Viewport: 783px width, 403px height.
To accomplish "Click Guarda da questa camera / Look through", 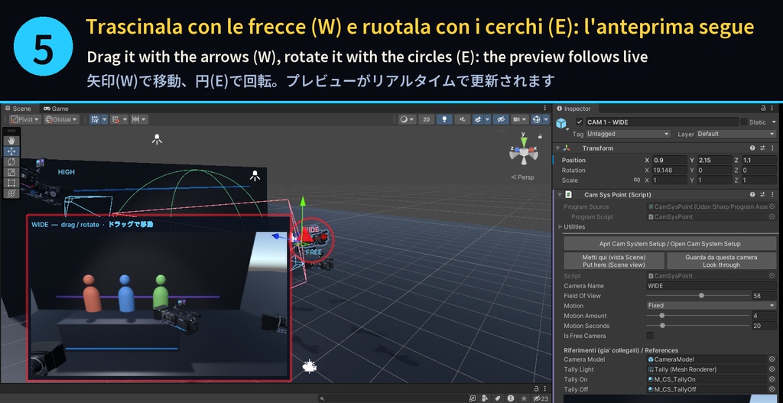I will [721, 261].
